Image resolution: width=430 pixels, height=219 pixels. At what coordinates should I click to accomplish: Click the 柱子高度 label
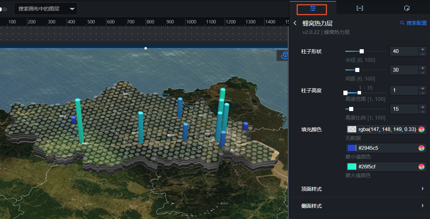[x=311, y=91]
